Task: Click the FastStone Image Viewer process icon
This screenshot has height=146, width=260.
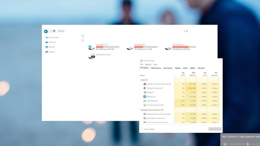Action: [x=145, y=84]
